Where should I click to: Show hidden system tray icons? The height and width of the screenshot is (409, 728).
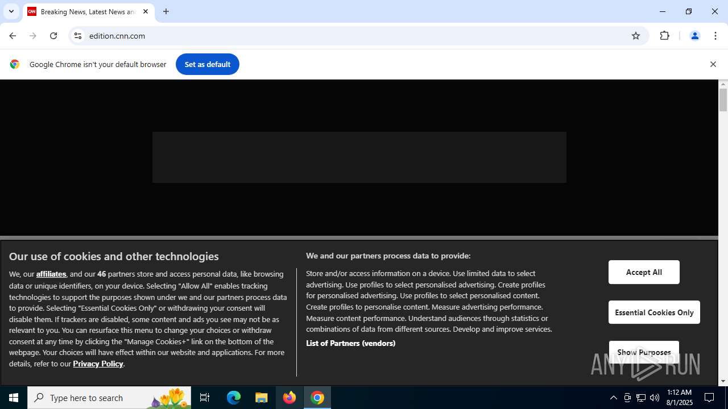tap(613, 398)
